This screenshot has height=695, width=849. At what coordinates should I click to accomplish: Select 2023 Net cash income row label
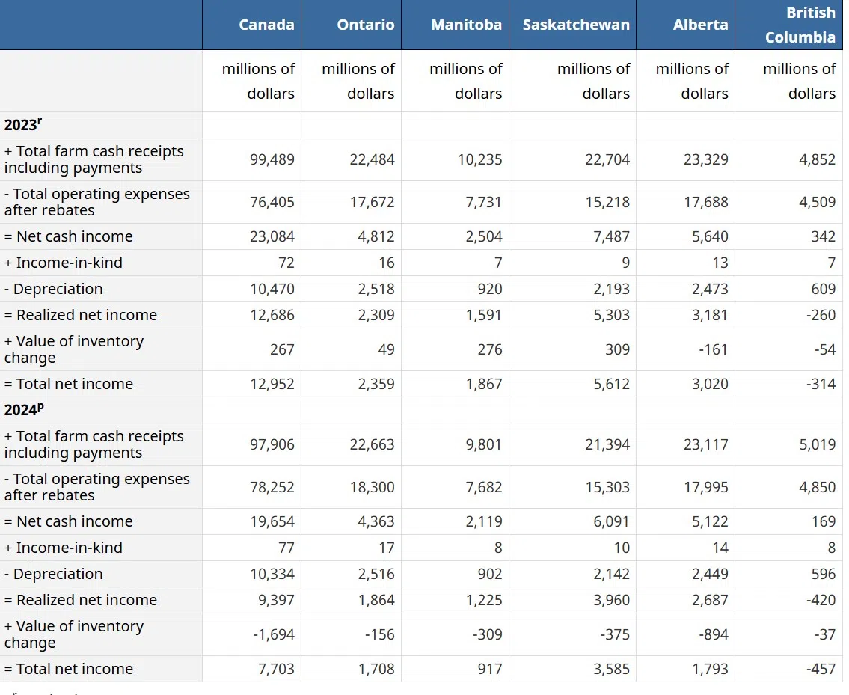click(69, 236)
